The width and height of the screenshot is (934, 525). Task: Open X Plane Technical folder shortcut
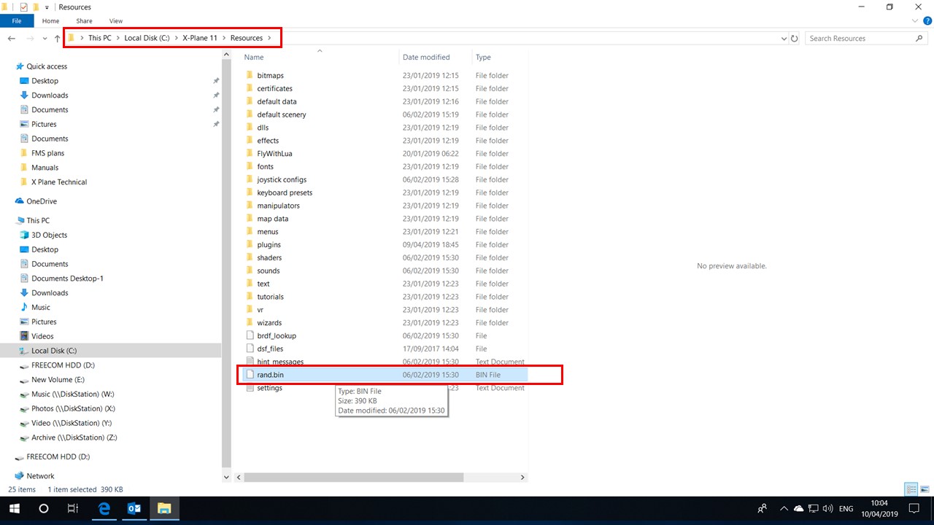58,182
